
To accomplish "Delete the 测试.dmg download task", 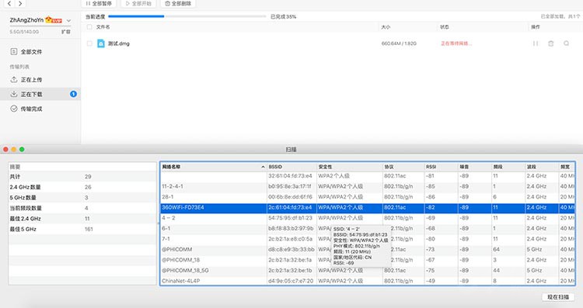I will (x=550, y=43).
